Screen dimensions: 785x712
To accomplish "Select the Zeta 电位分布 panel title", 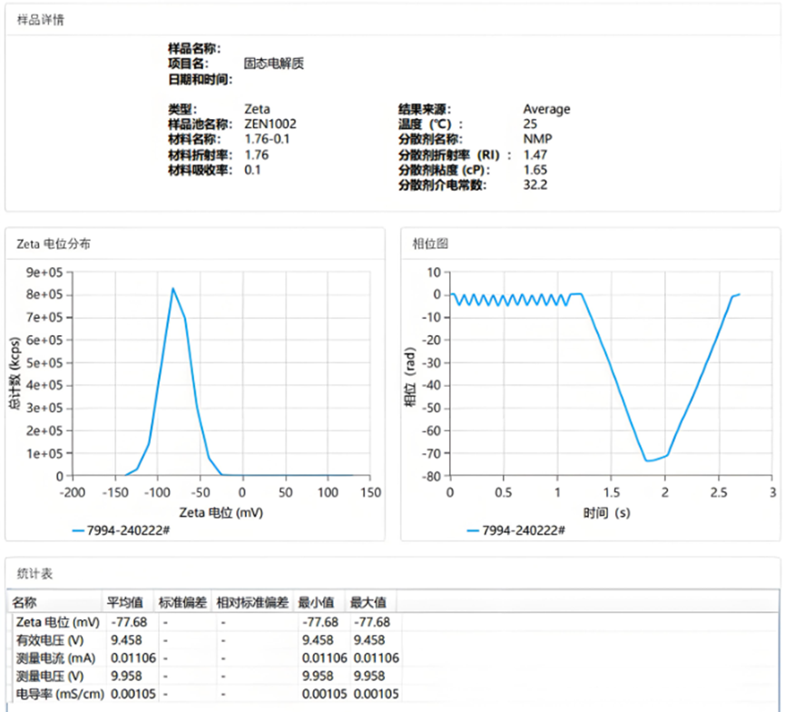I will [x=54, y=243].
